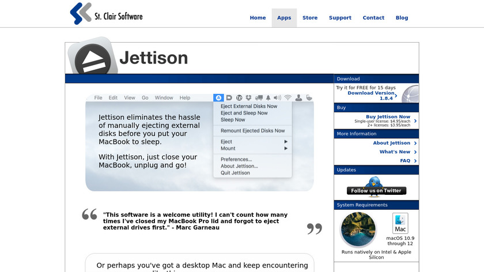The height and width of the screenshot is (272, 484).
Task: Click Eject and Sleep Now menu entry
Action: point(244,113)
